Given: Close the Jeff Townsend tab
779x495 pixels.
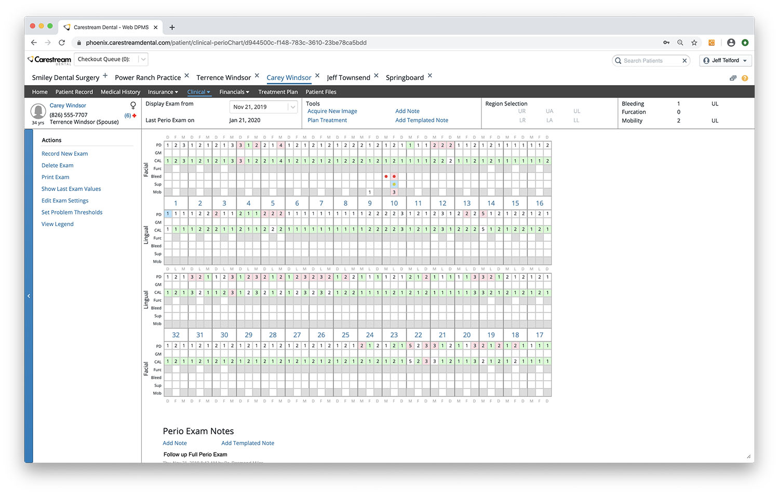Looking at the screenshot, I should coord(376,76).
